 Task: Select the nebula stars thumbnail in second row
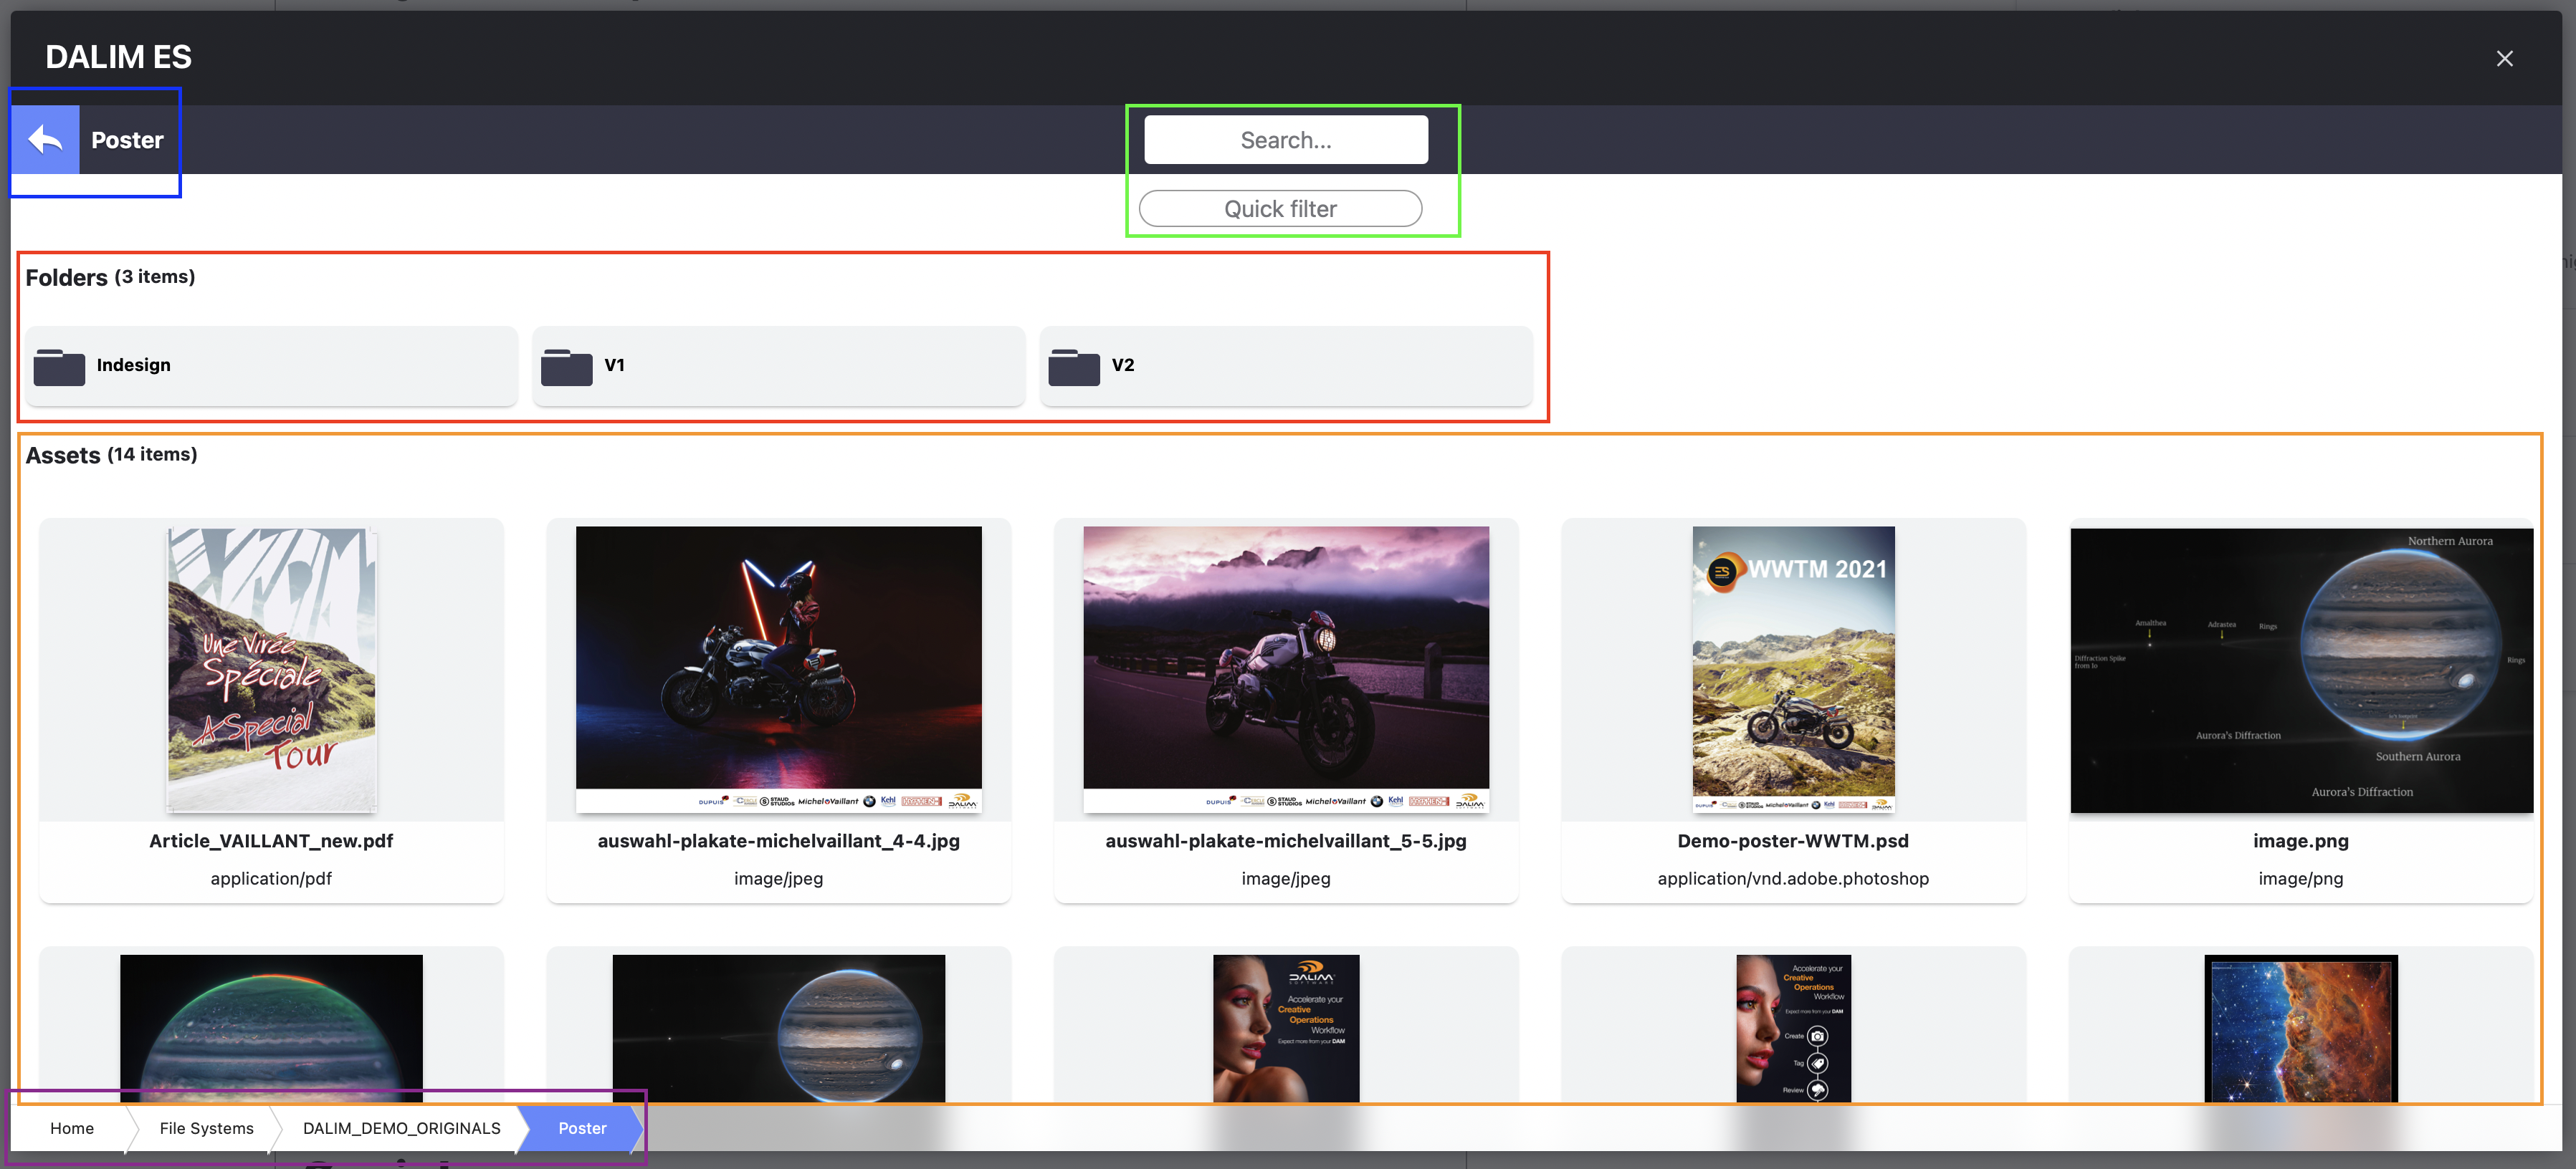click(2301, 1028)
